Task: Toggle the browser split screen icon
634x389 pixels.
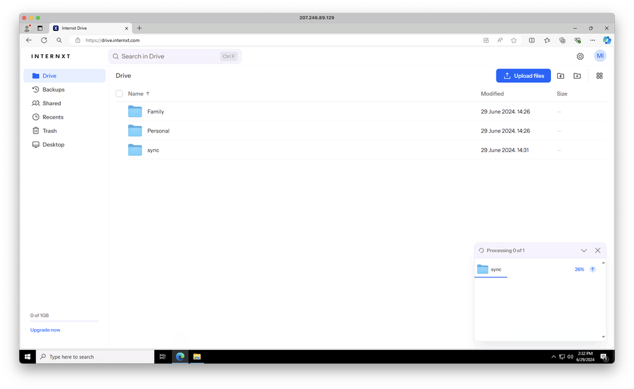Action: tap(532, 40)
